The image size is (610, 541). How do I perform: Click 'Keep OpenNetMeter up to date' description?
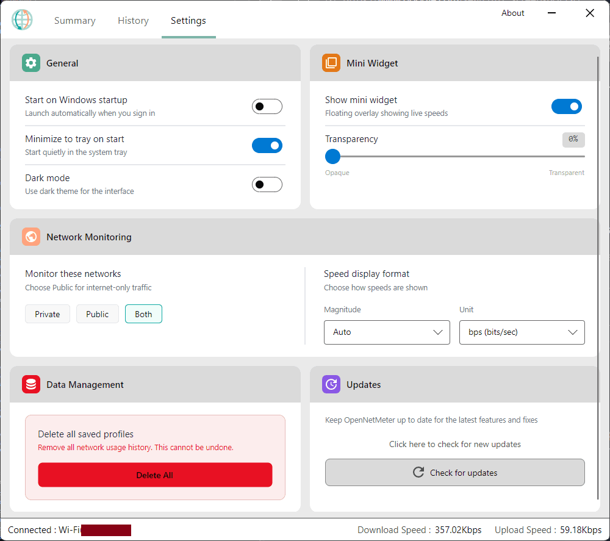click(x=431, y=420)
